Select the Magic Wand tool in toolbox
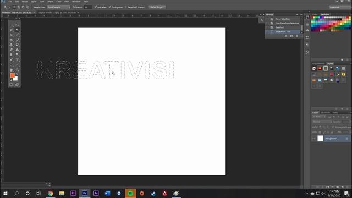352x198 pixels. coord(17,30)
